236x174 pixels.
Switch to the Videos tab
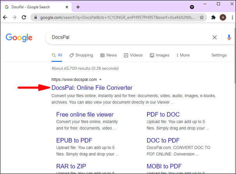click(133, 55)
